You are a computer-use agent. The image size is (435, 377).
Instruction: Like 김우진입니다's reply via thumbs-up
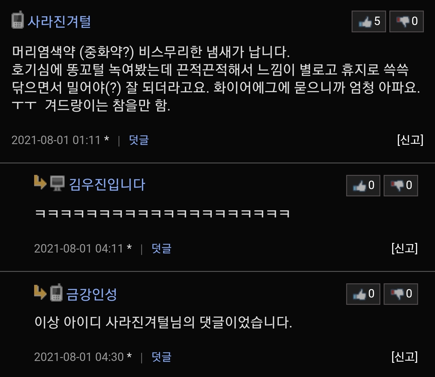tap(363, 185)
